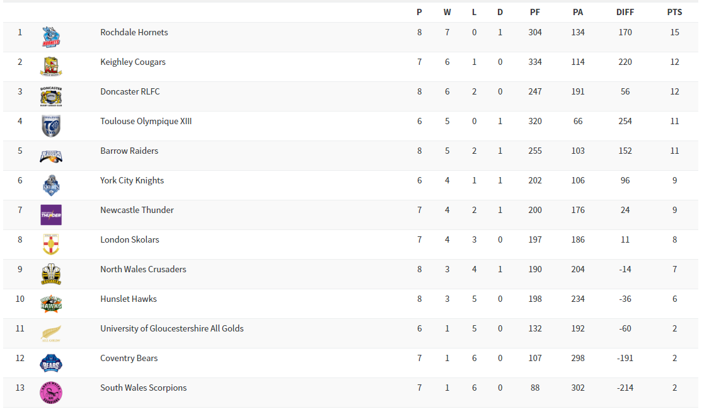
Task: Click the W column header
Action: click(x=447, y=12)
